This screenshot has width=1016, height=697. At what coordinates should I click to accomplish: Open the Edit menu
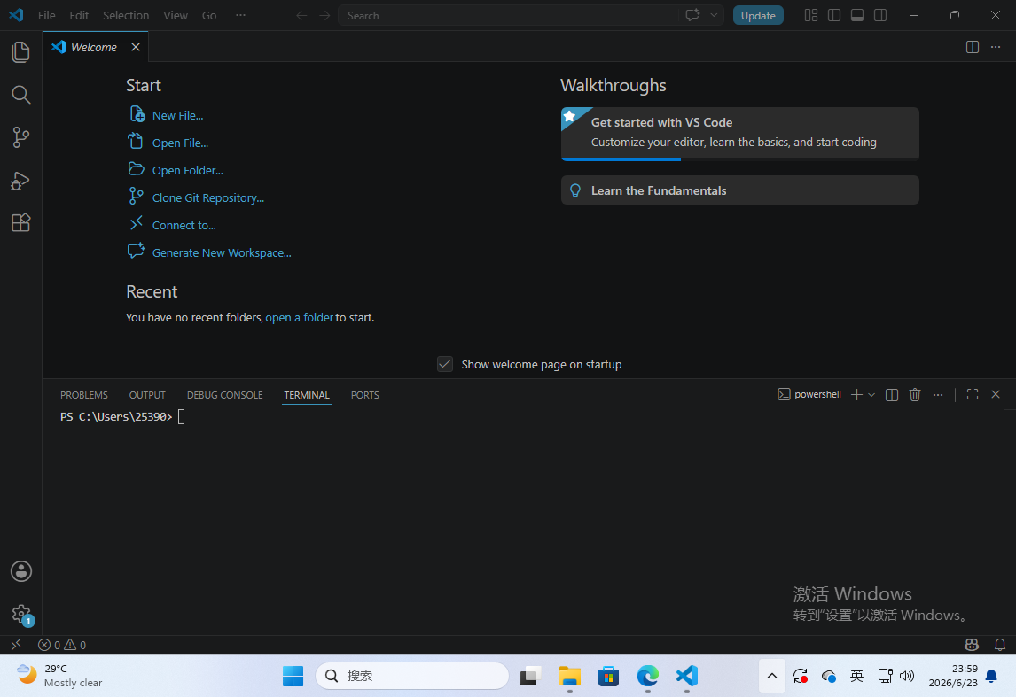coord(79,16)
